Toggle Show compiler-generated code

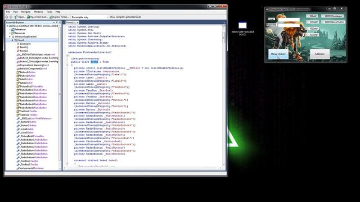click(125, 17)
